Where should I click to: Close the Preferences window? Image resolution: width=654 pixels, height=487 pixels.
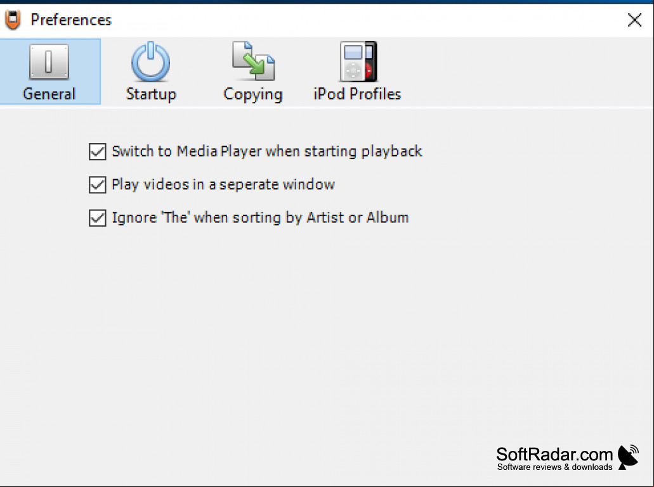(634, 20)
